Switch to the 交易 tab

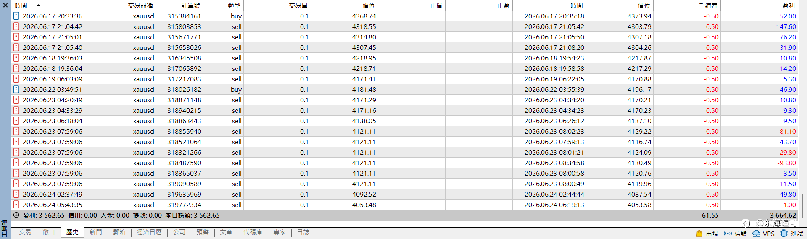(25, 232)
